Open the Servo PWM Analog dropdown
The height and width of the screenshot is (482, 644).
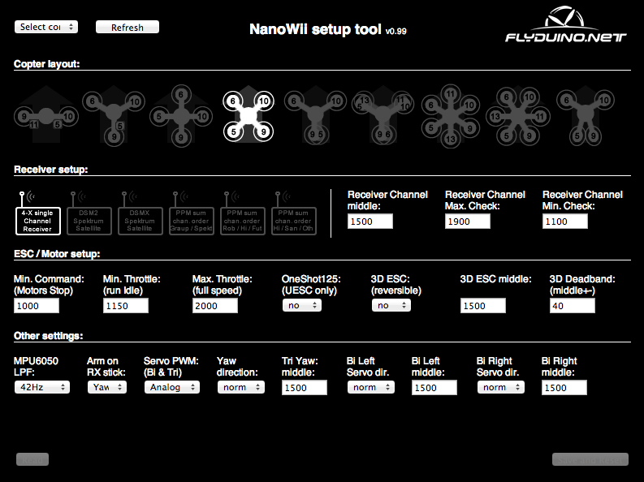(x=171, y=387)
